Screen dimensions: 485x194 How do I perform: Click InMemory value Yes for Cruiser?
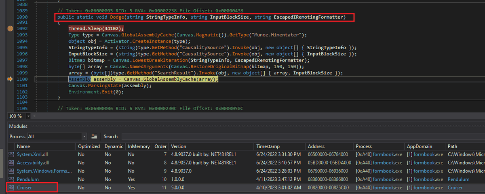pyautogui.click(x=132, y=188)
